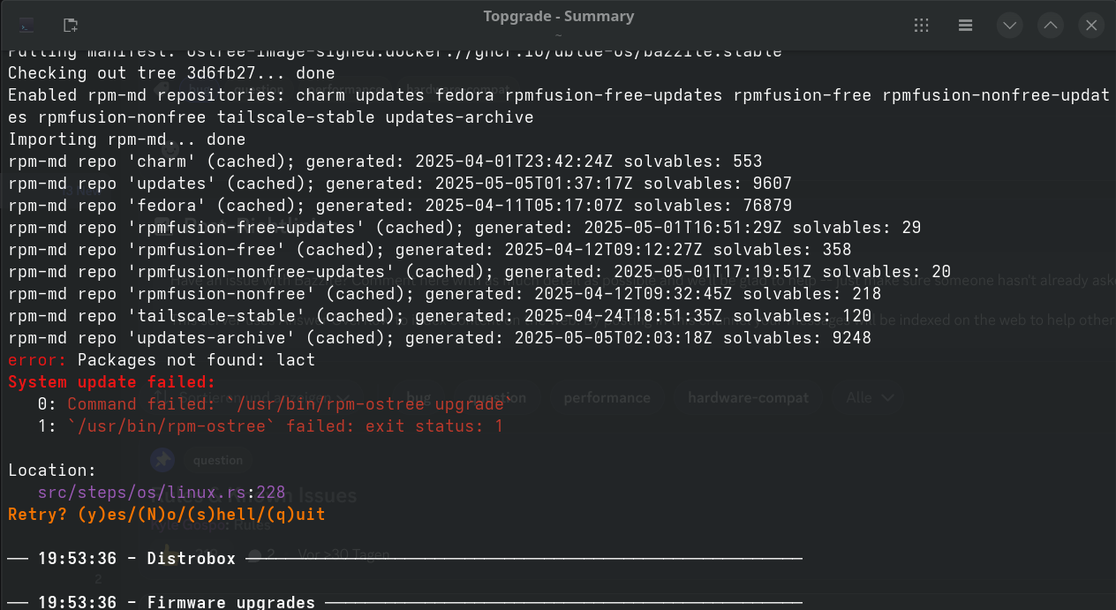Show the tab overview grid
The height and width of the screenshot is (610, 1116).
point(922,25)
